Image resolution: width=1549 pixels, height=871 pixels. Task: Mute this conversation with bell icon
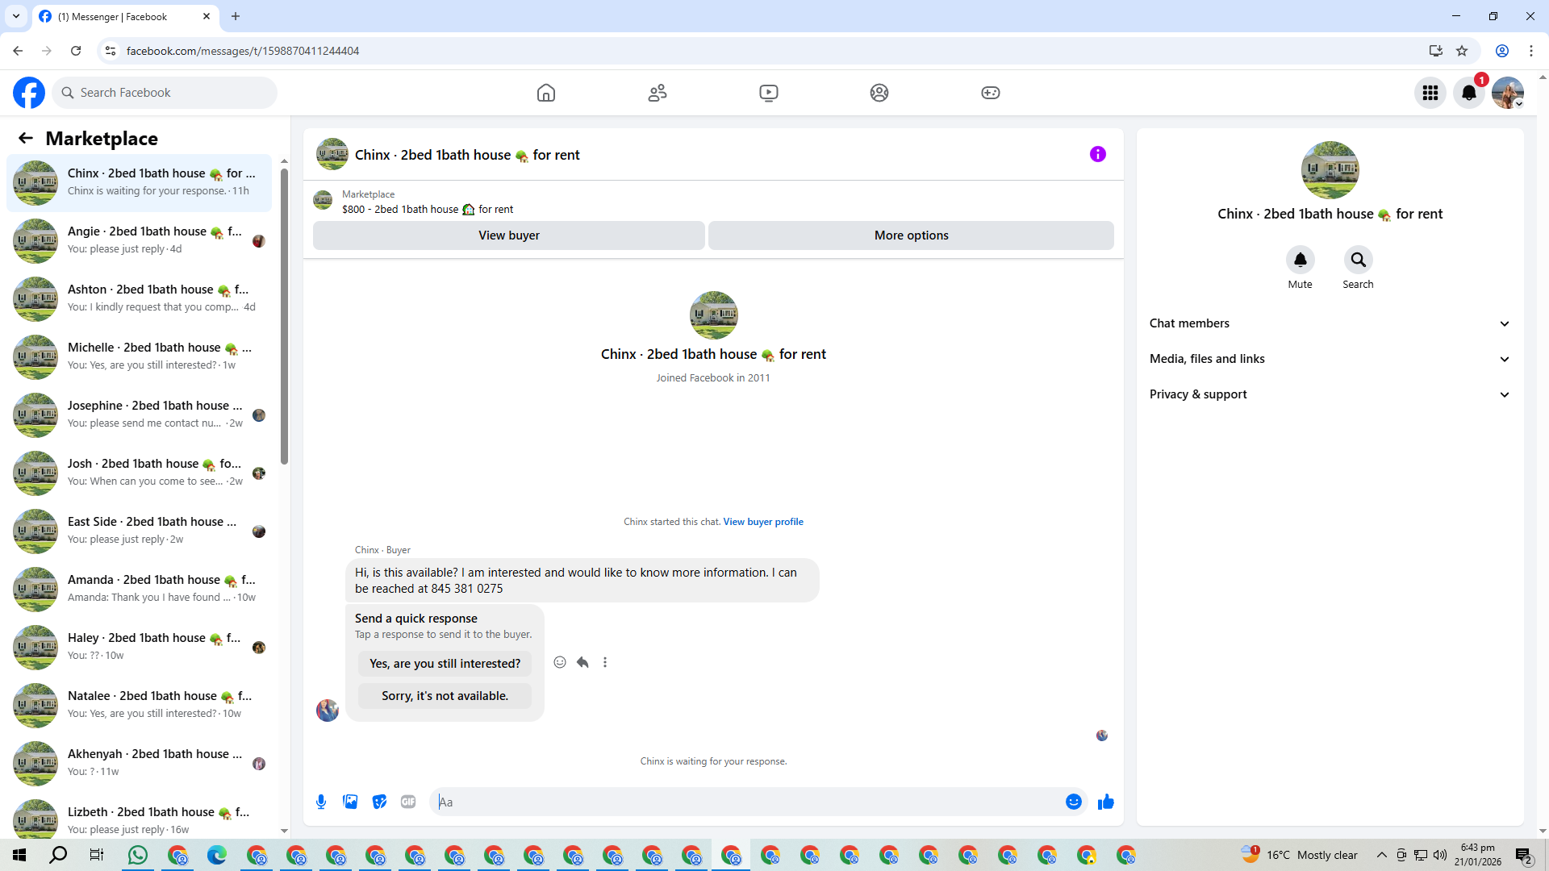[x=1300, y=260]
